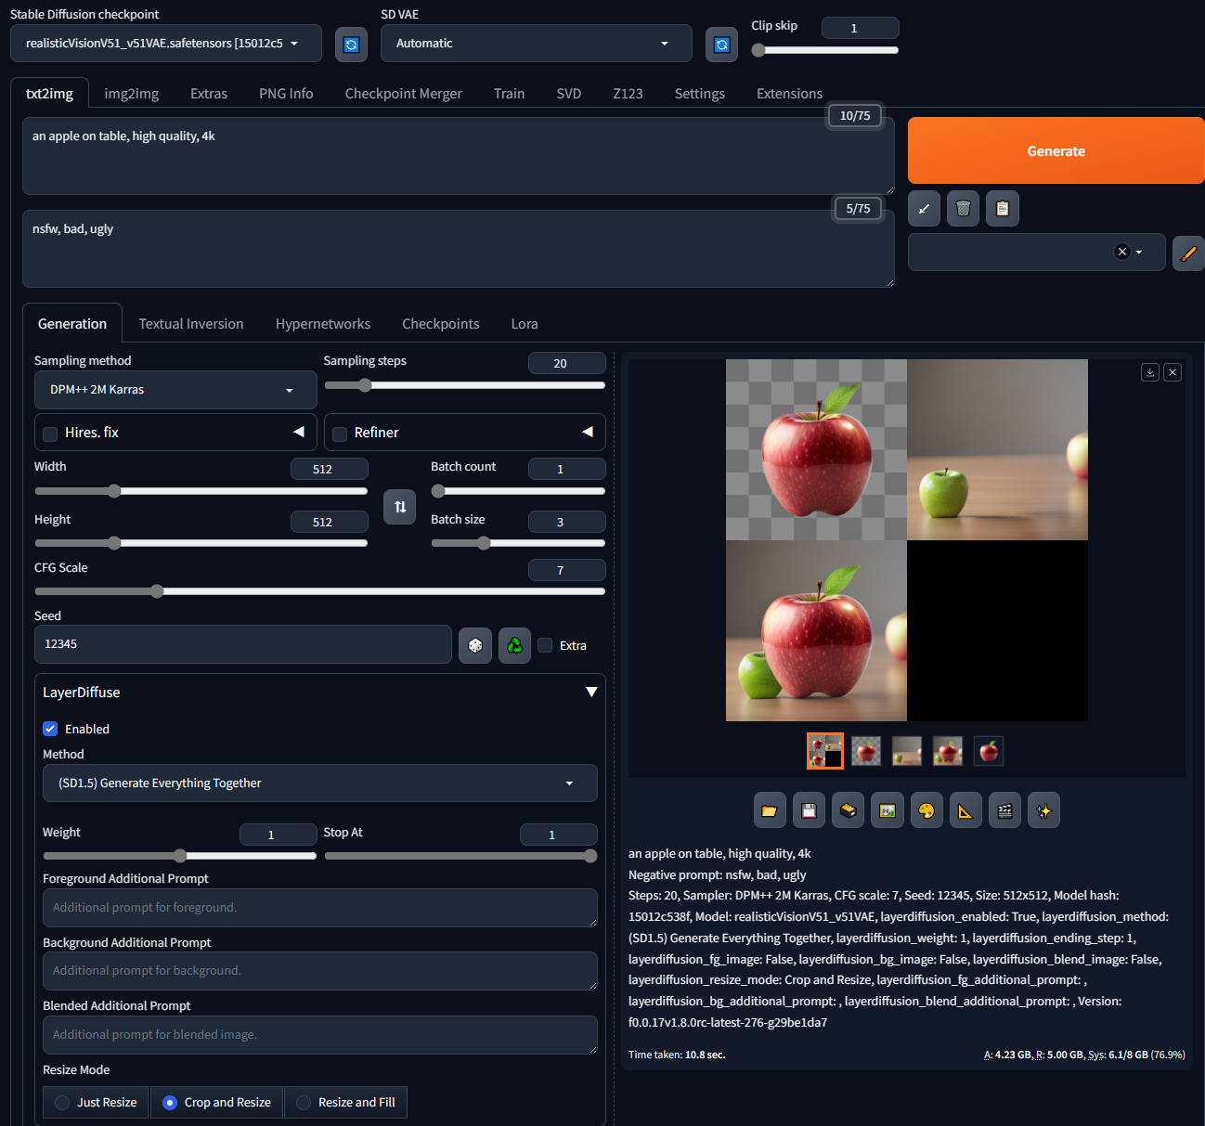
Task: Click the Generate button
Action: [x=1056, y=150]
